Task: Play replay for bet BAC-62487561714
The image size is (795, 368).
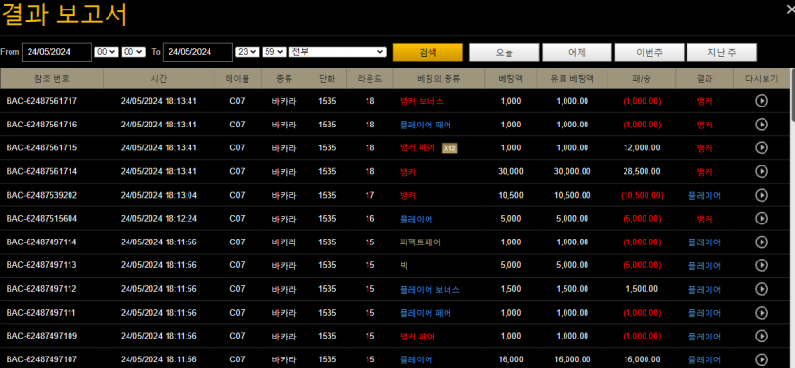Action: [761, 171]
